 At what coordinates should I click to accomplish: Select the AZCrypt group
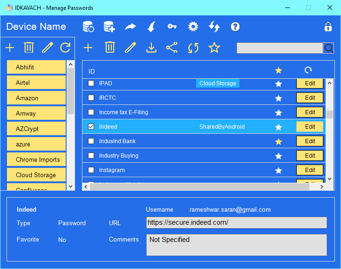36,129
